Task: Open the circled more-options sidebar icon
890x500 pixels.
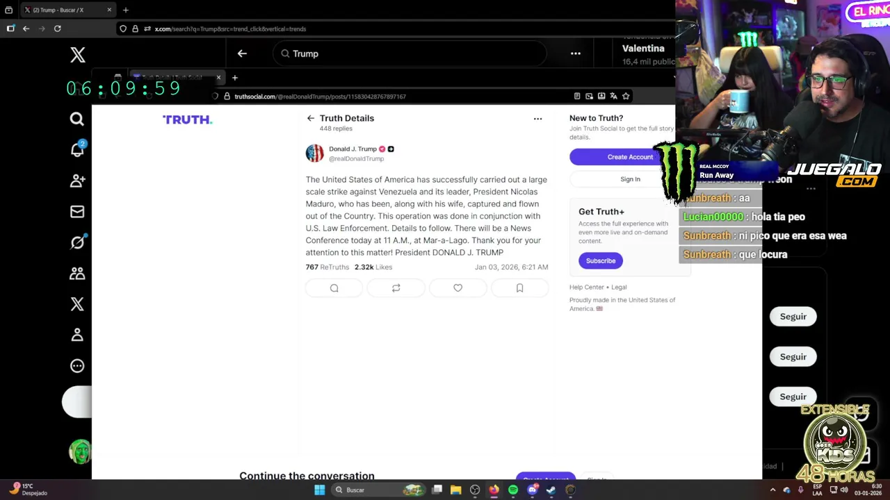Action: pyautogui.click(x=77, y=366)
